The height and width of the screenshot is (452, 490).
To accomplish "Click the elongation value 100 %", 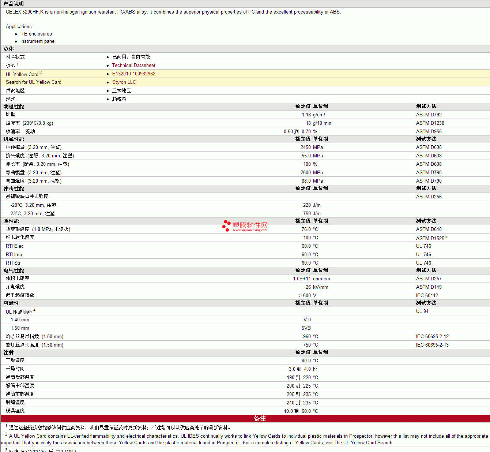I will 310,164.
